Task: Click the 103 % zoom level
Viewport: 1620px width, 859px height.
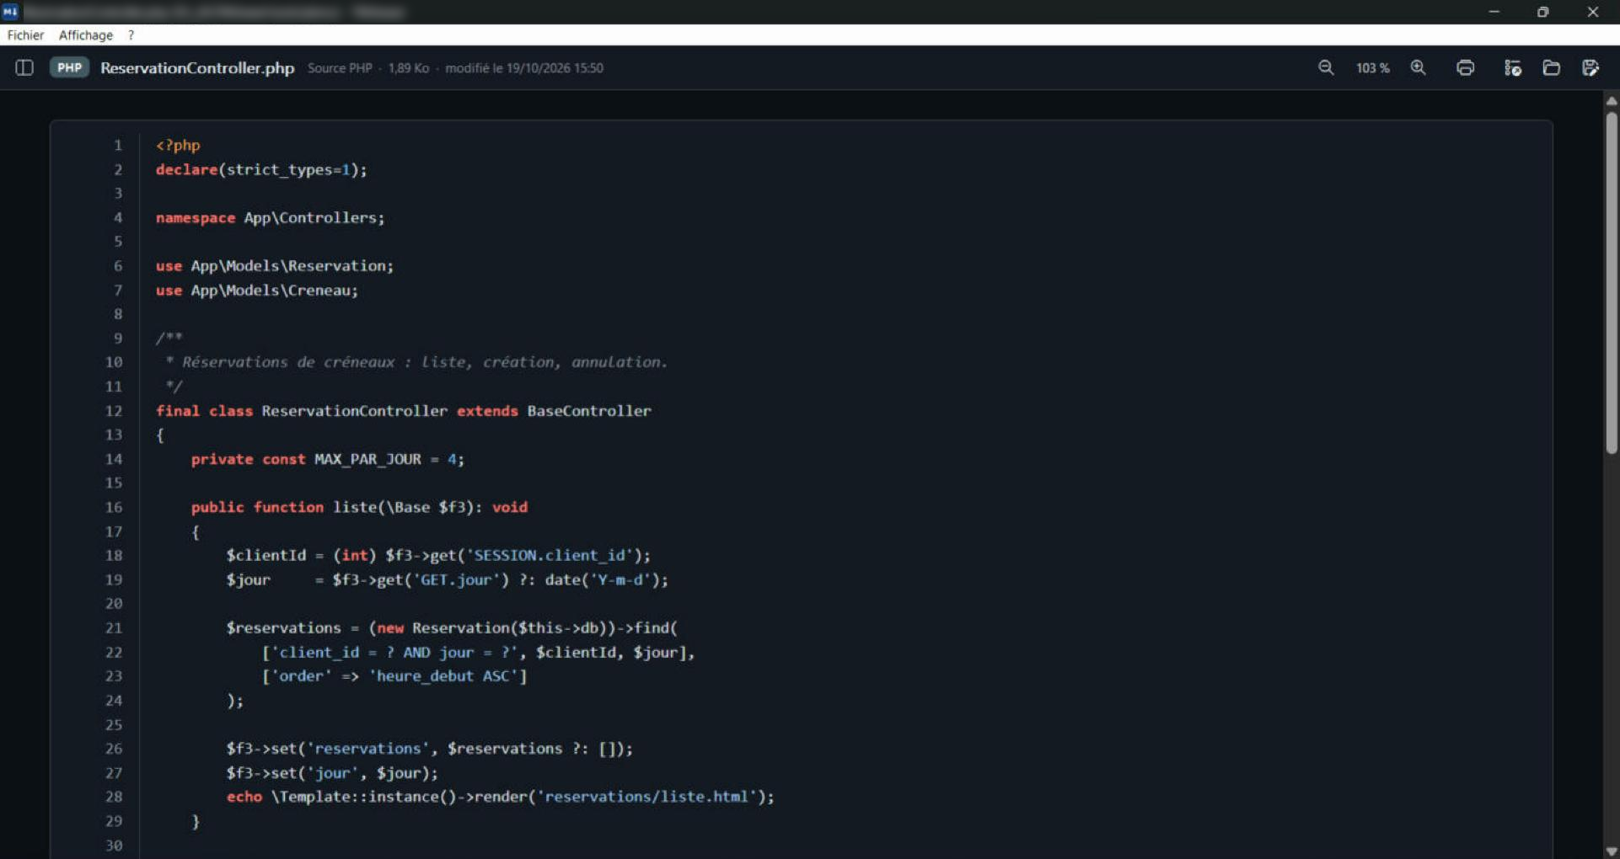Action: (x=1372, y=67)
